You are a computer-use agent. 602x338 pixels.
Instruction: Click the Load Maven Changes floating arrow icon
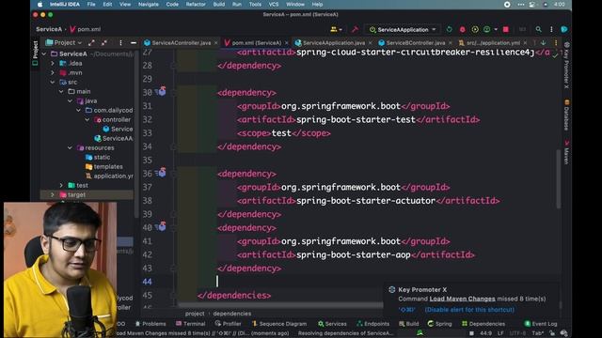(x=544, y=43)
